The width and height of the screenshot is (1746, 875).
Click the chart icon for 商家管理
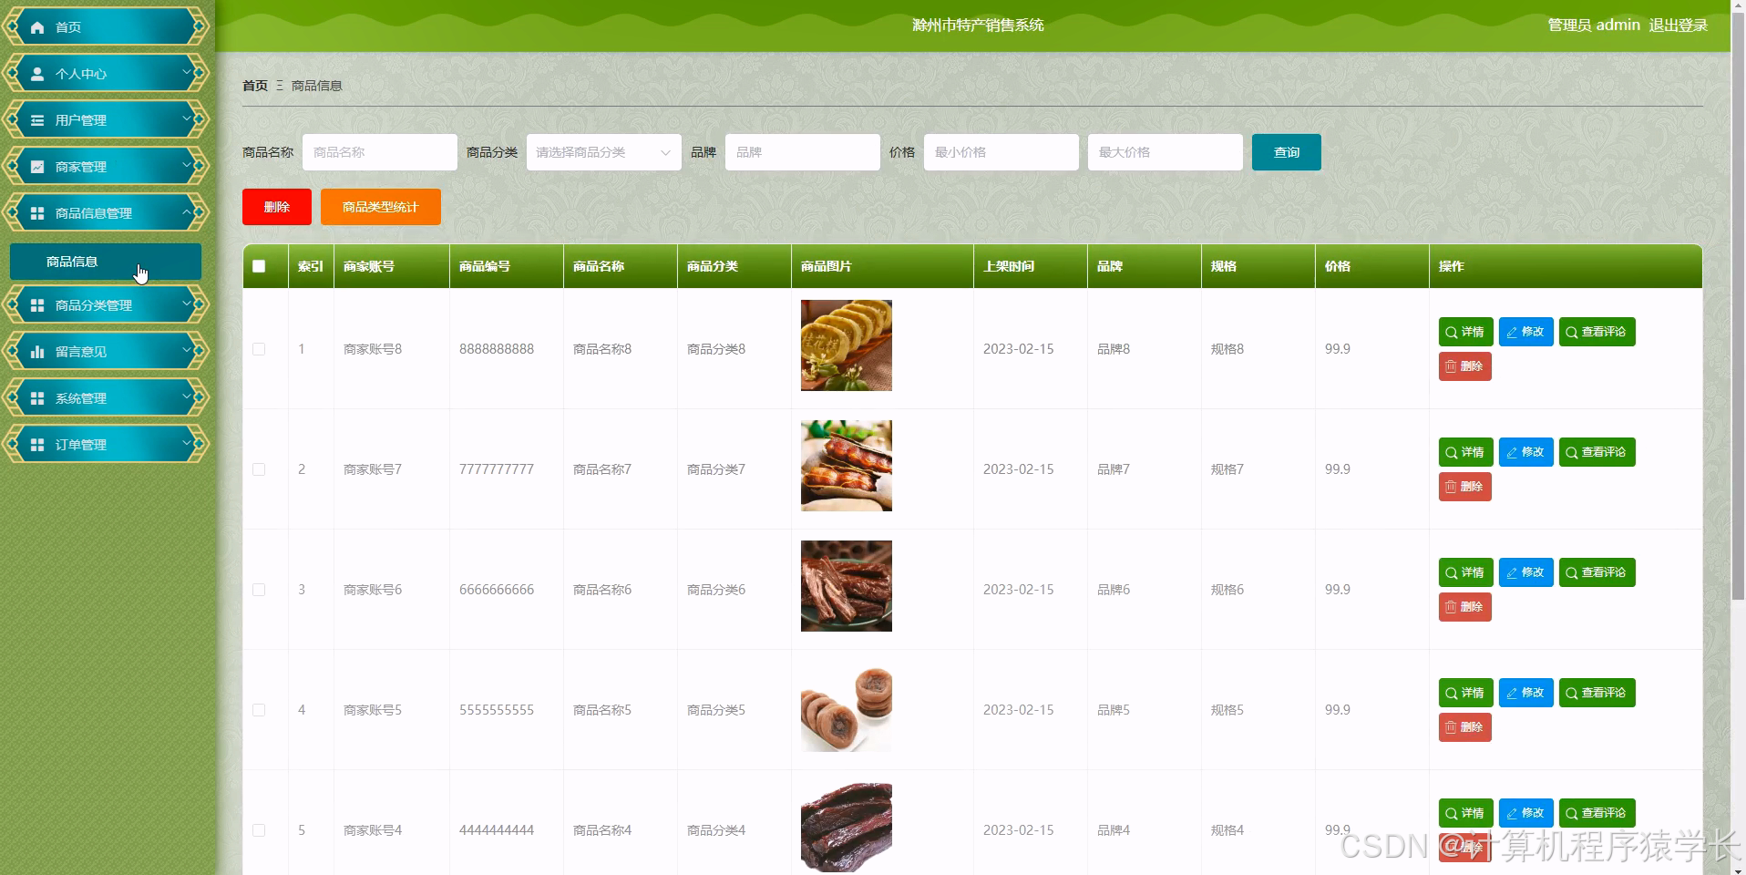[37, 167]
